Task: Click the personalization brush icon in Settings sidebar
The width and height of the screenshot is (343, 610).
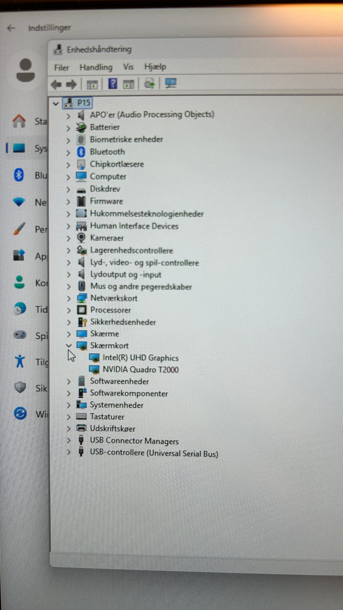Action: click(19, 229)
